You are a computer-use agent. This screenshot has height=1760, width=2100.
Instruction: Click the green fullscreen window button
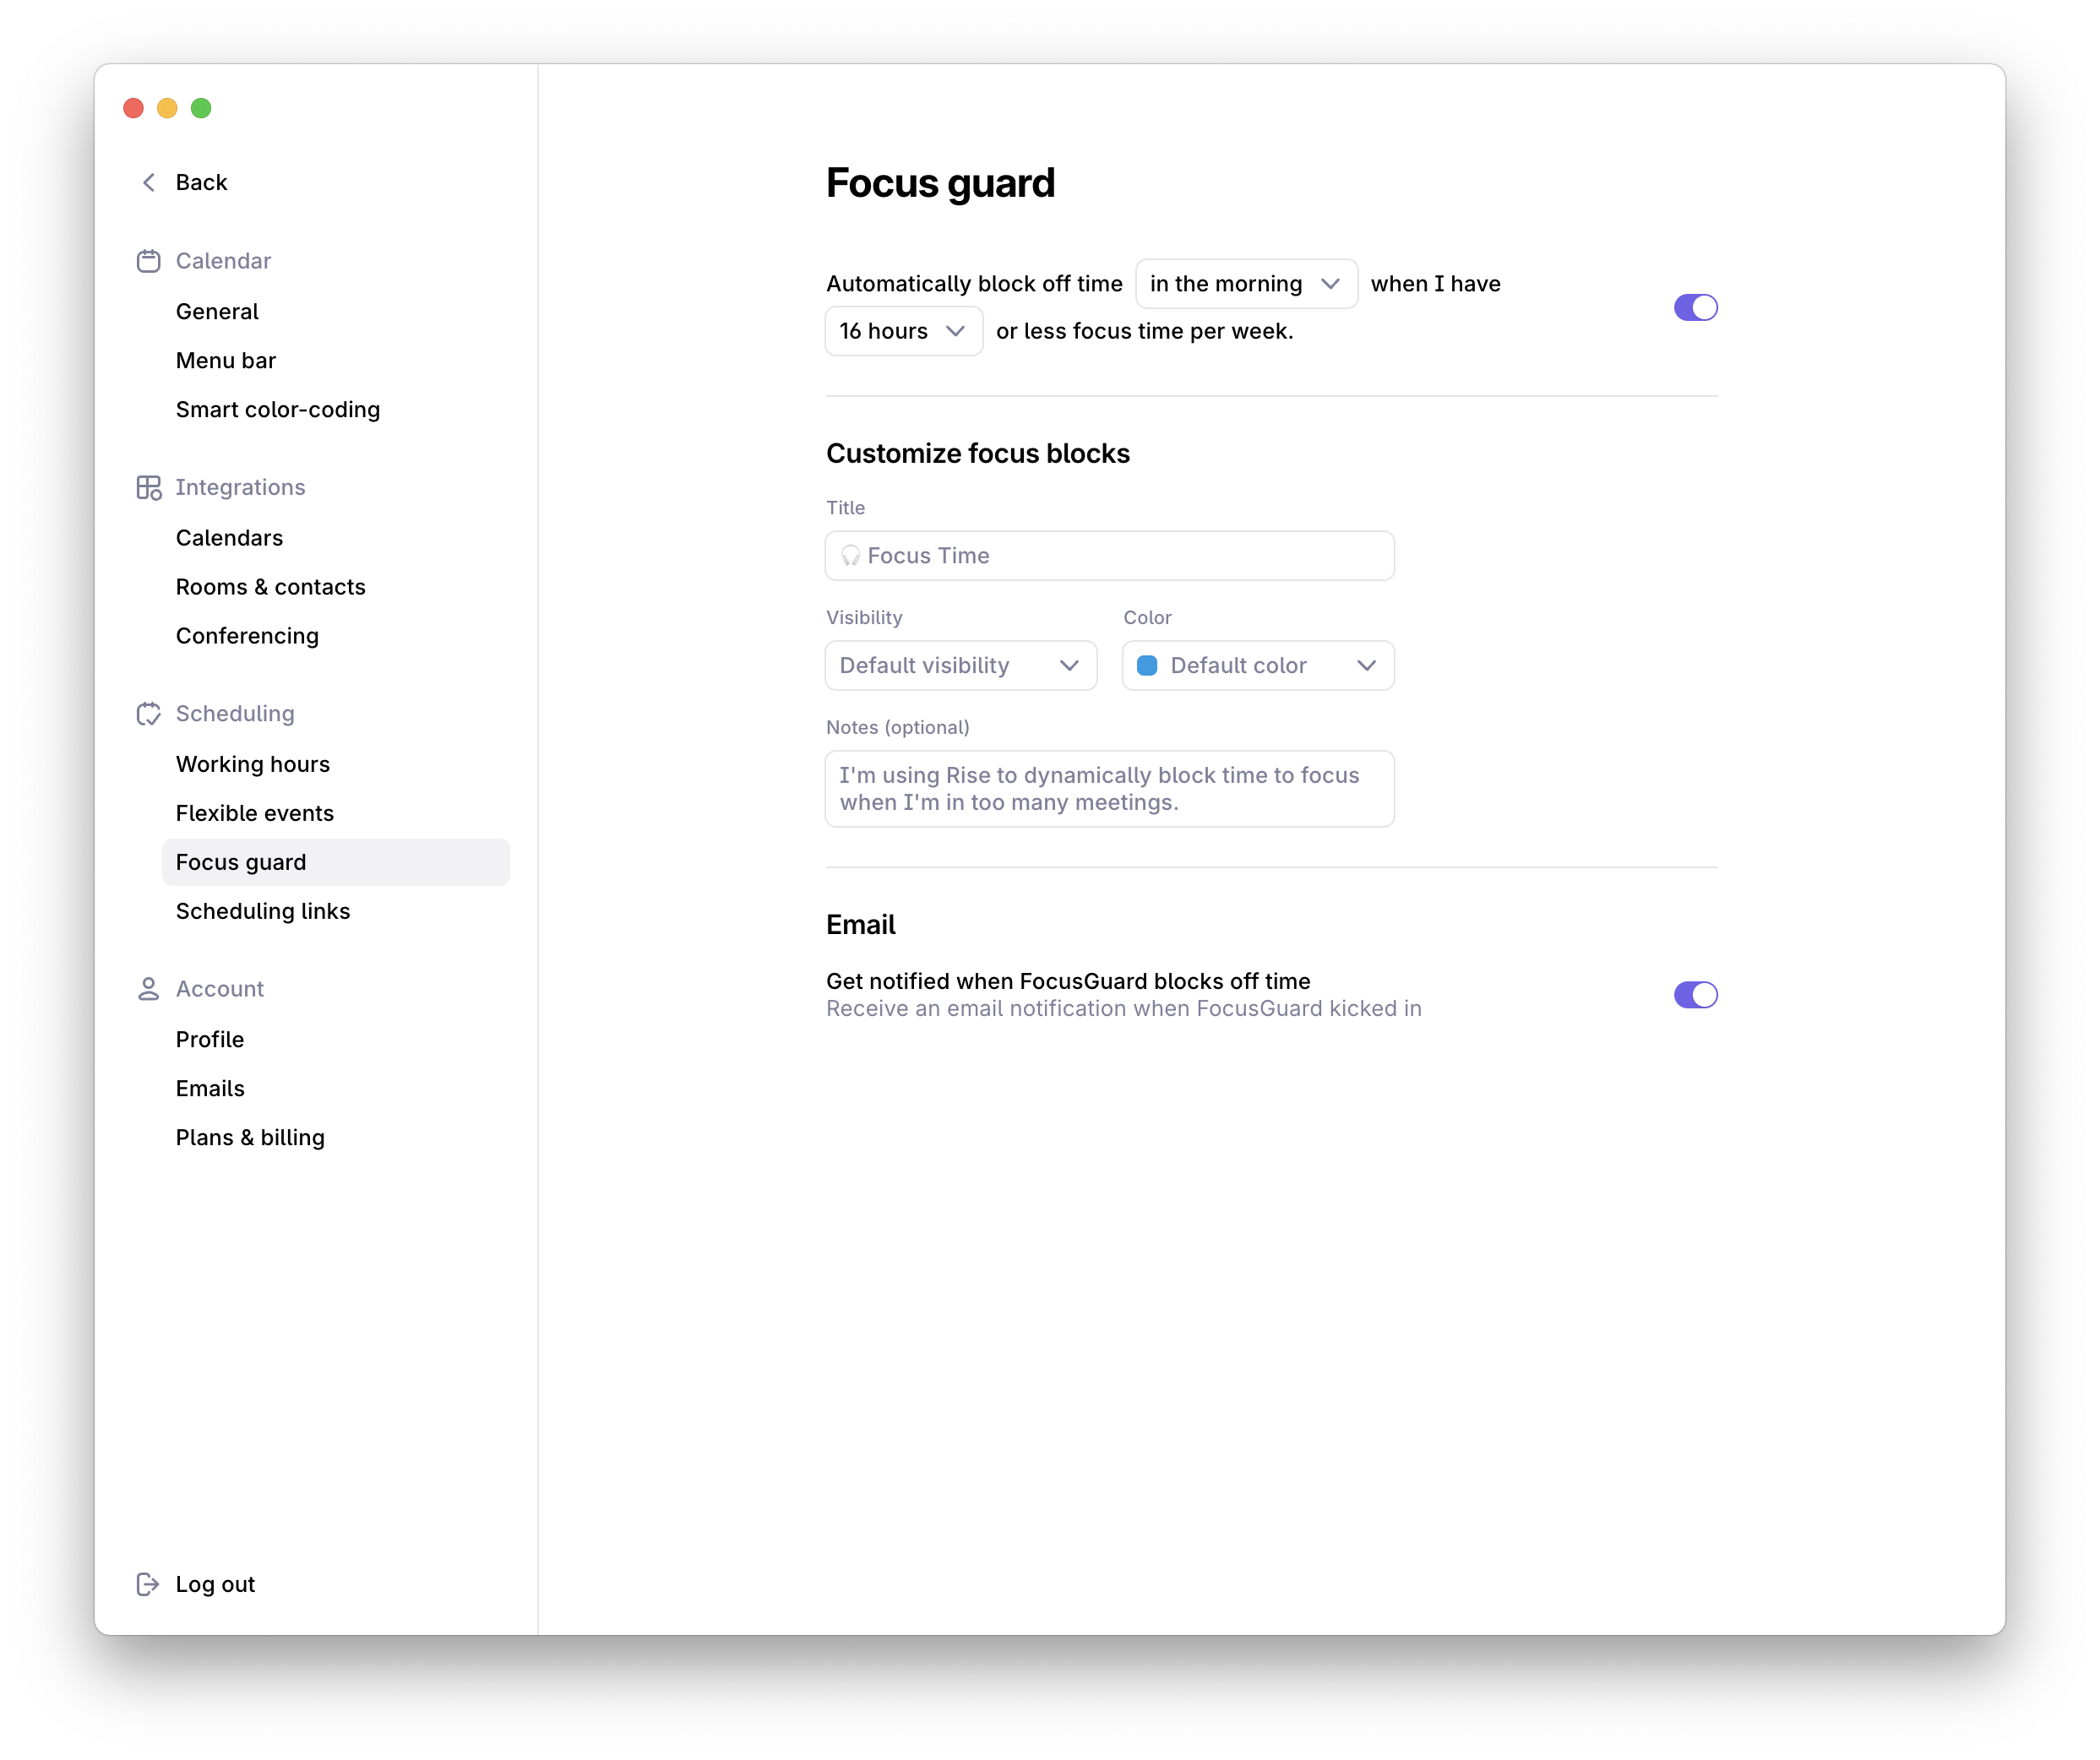coord(201,108)
